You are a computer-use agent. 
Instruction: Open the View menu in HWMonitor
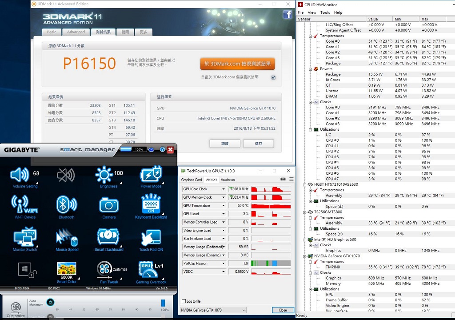point(312,12)
